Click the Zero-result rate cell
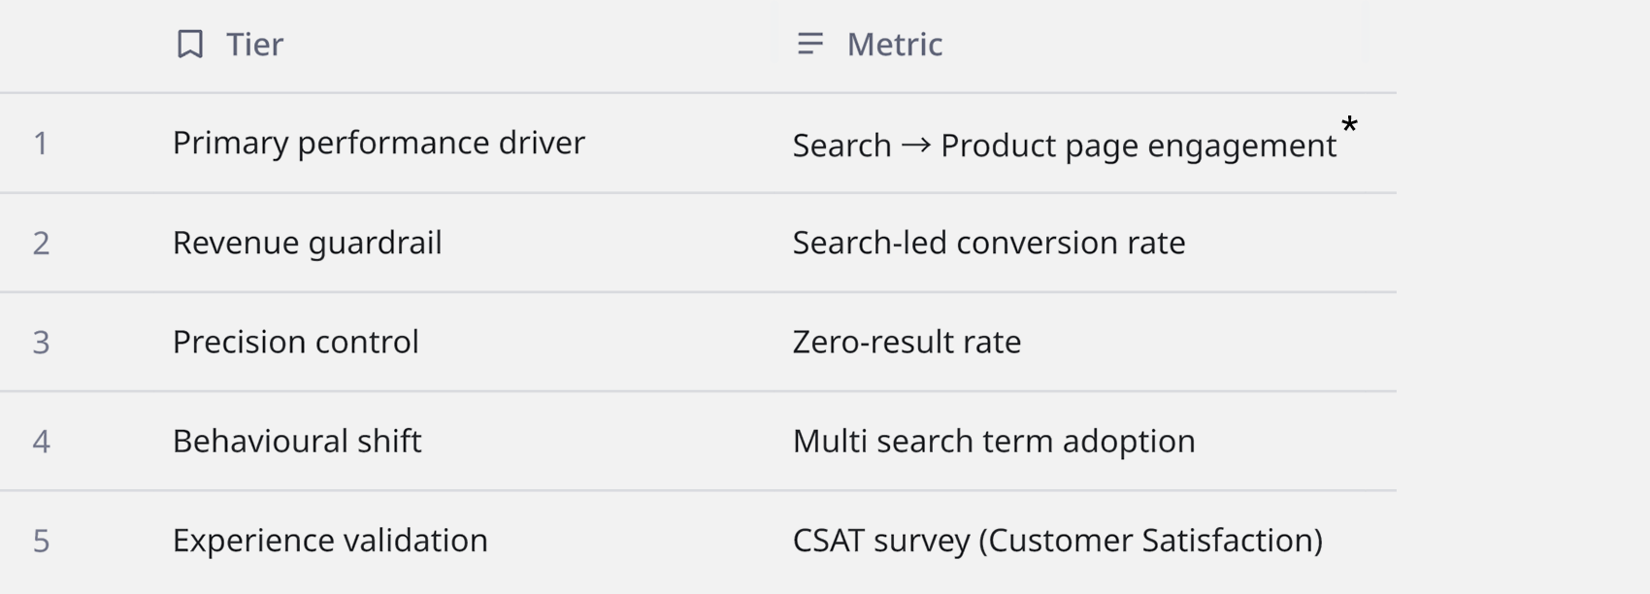 (x=1085, y=343)
